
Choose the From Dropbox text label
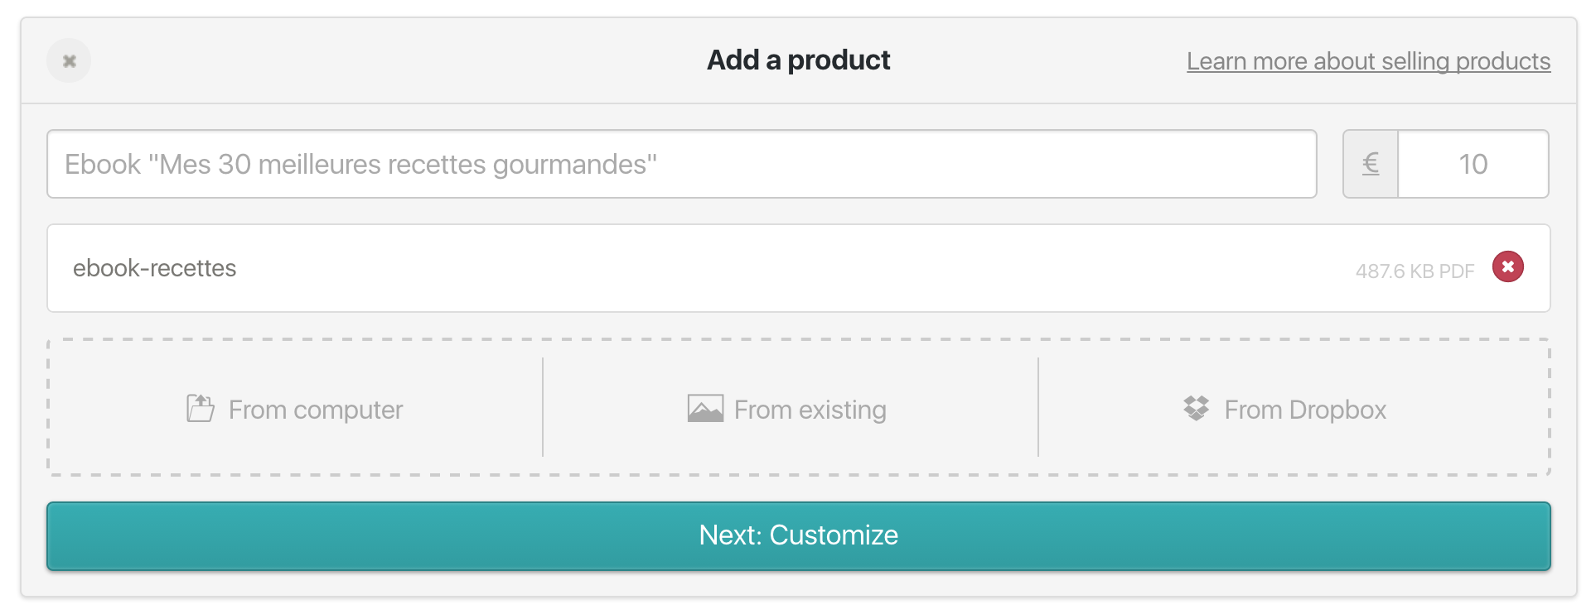(x=1305, y=410)
